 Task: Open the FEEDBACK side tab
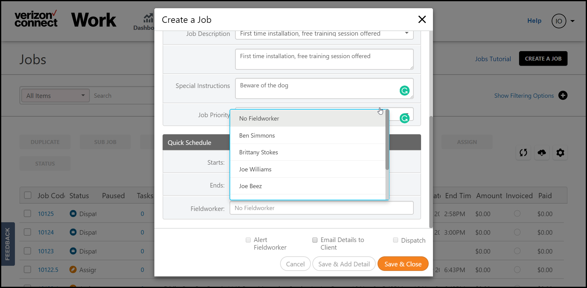(8, 244)
